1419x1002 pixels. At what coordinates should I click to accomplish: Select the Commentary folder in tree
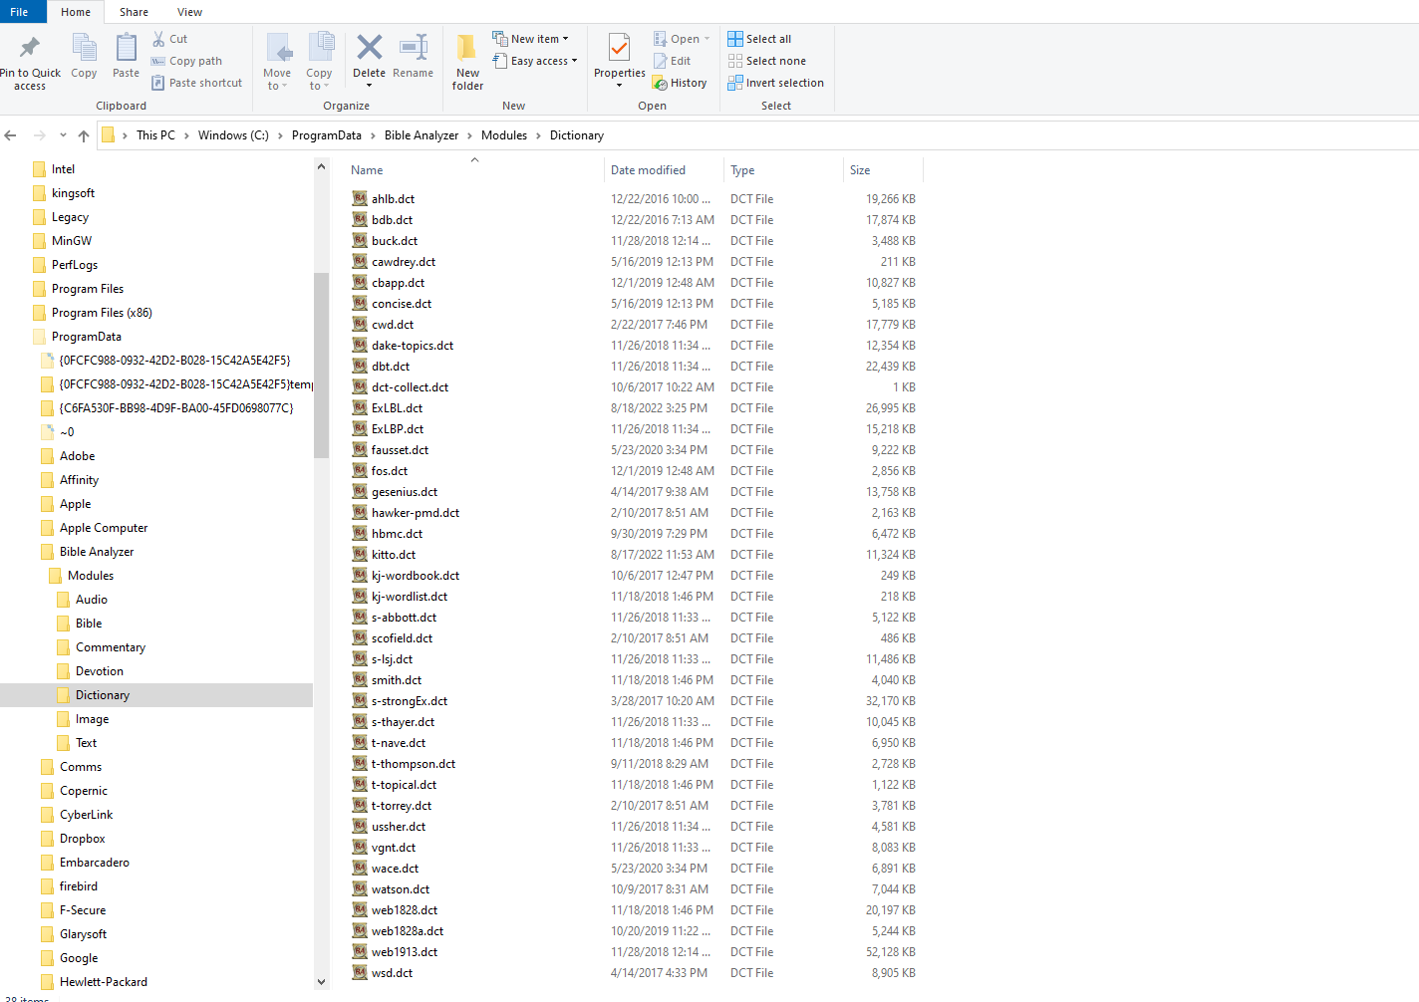click(x=111, y=647)
